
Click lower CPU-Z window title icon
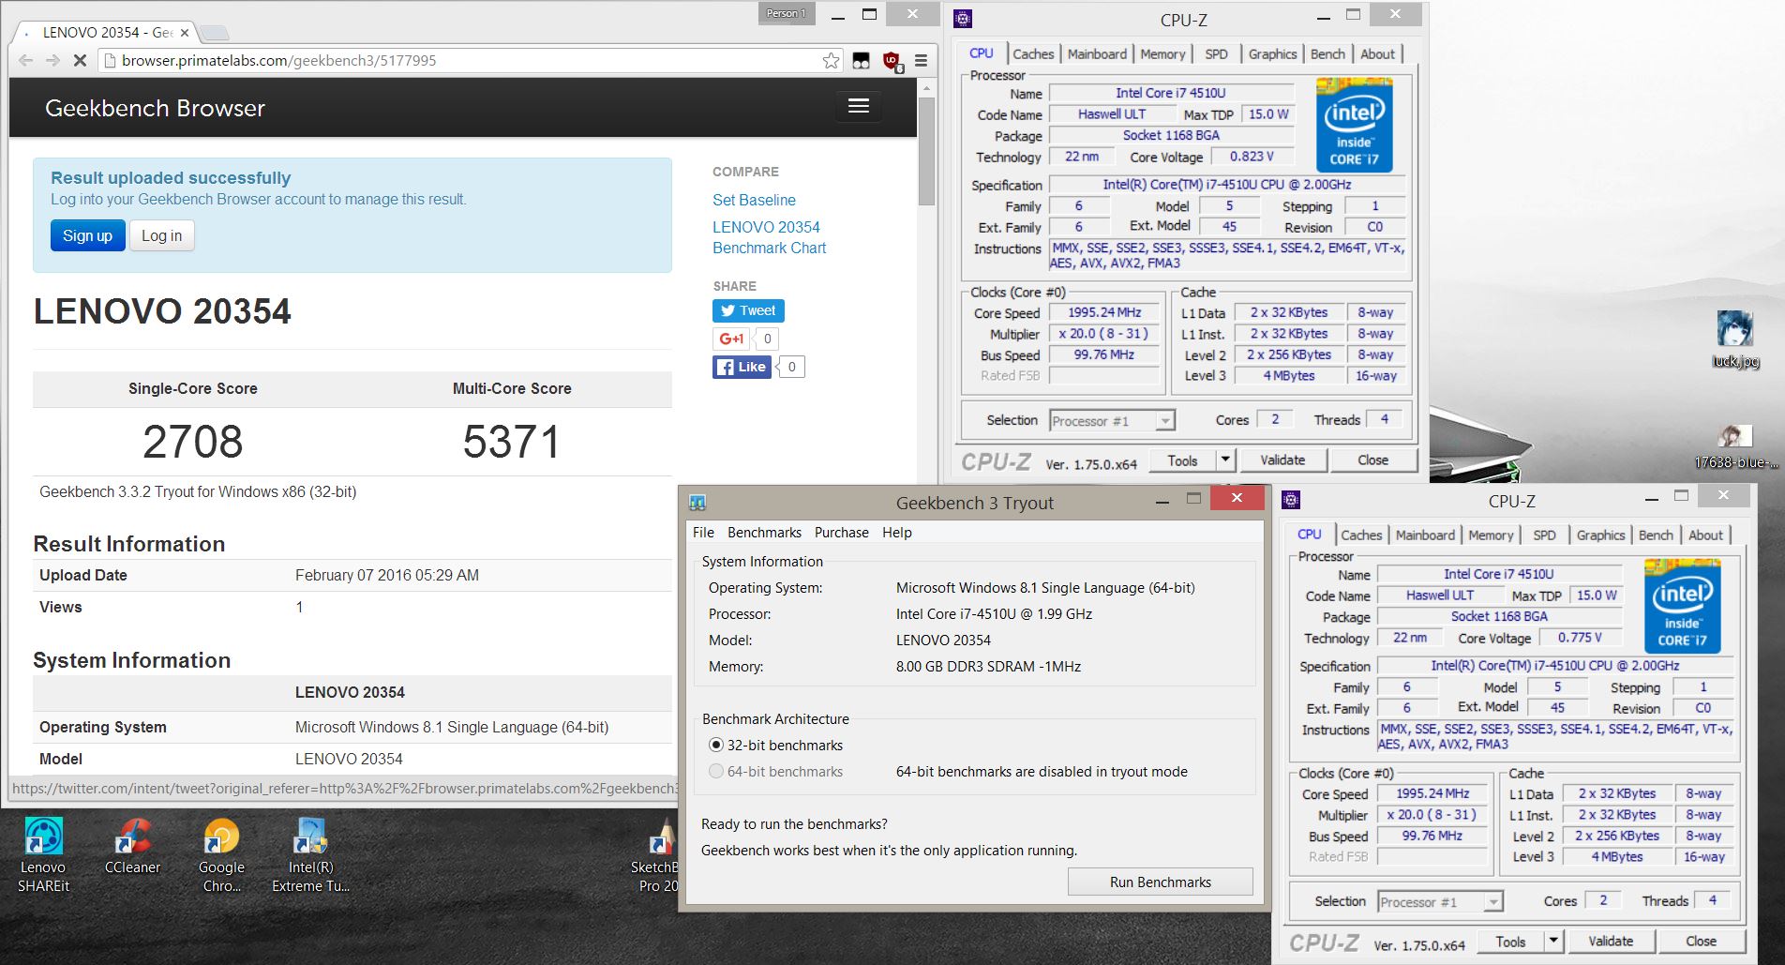point(1291,500)
